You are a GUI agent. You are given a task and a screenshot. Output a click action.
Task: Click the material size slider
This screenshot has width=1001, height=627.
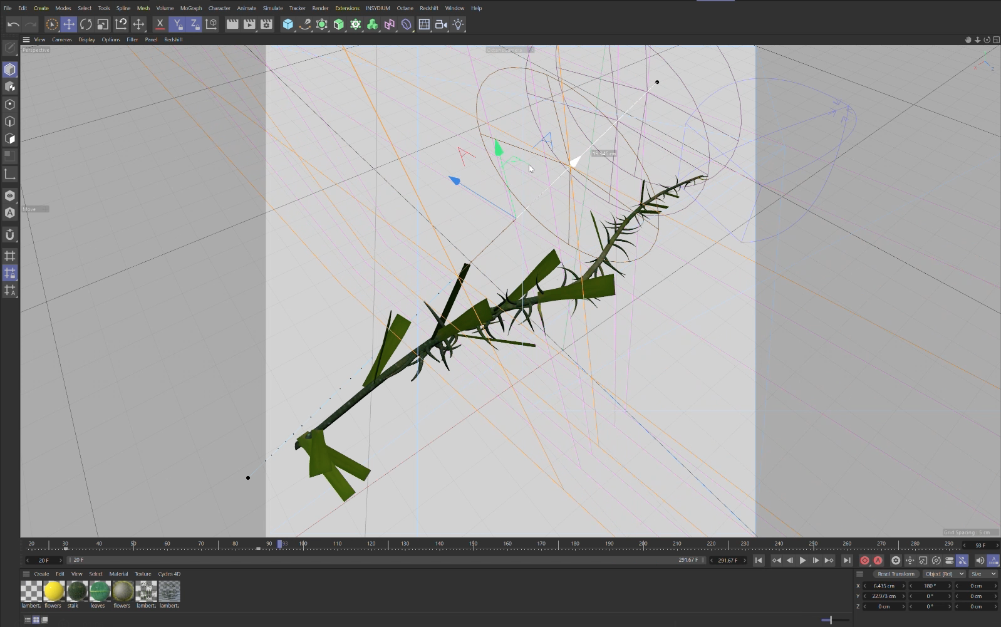(x=831, y=620)
